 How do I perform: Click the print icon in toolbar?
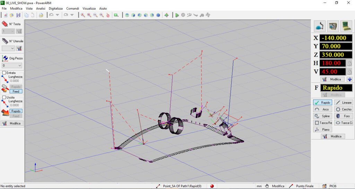click(41, 15)
